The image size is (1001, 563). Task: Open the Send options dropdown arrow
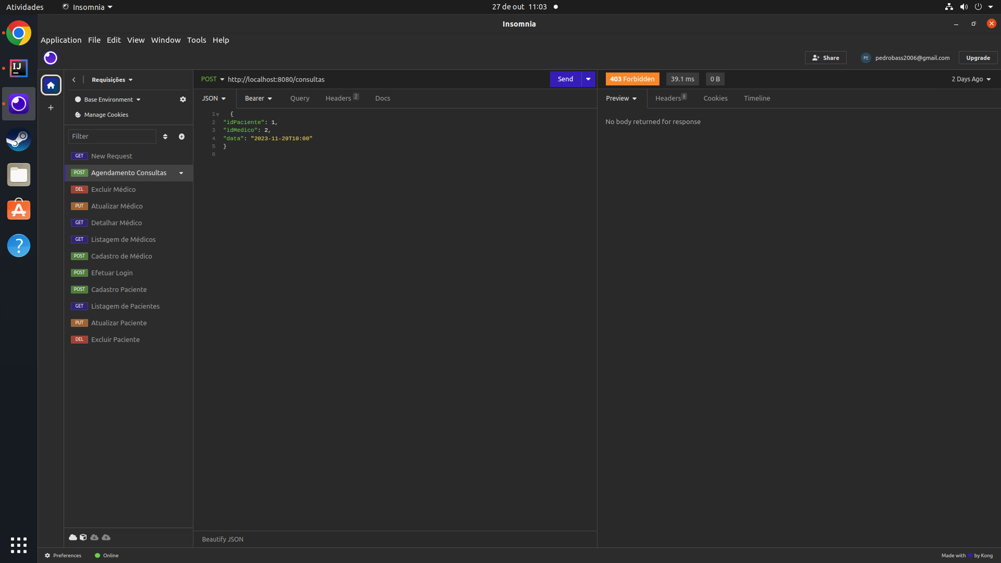click(x=588, y=79)
